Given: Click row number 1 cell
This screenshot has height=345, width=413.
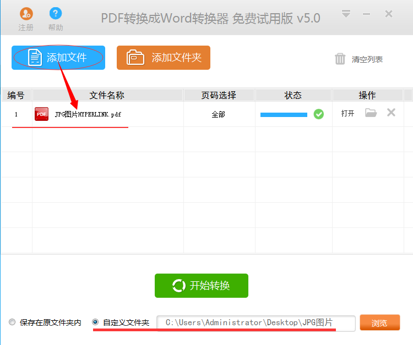Looking at the screenshot, I should 17,114.
